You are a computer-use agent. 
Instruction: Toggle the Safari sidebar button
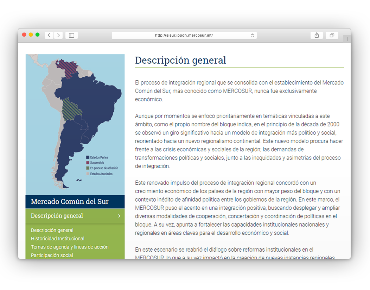click(71, 35)
